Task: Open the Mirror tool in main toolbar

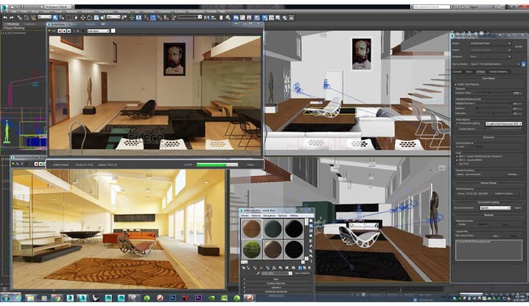Action: click(x=206, y=17)
